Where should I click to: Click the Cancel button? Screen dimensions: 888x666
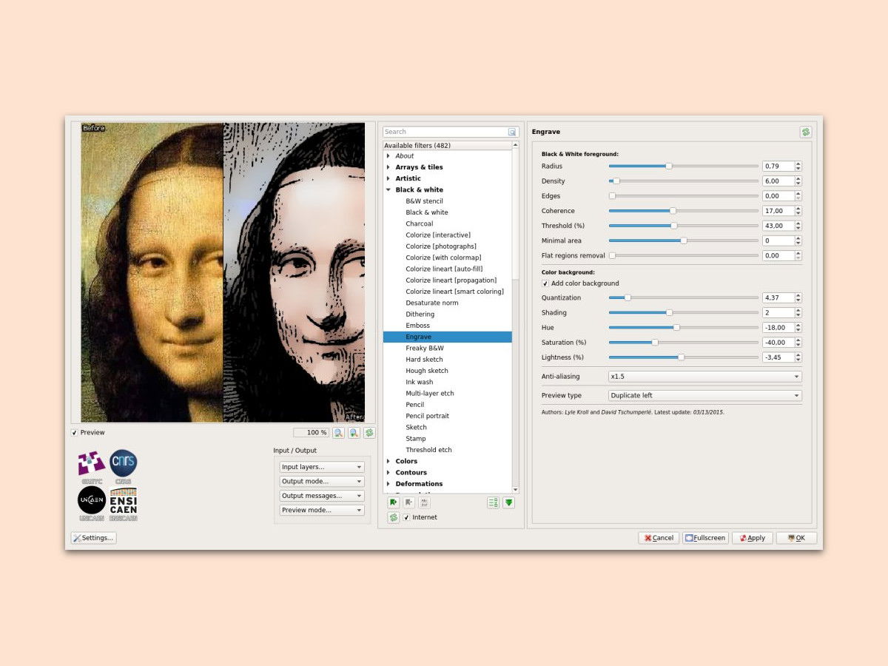pos(659,538)
